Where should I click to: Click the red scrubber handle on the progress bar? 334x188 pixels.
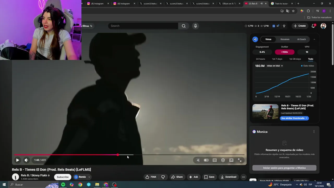118,155
